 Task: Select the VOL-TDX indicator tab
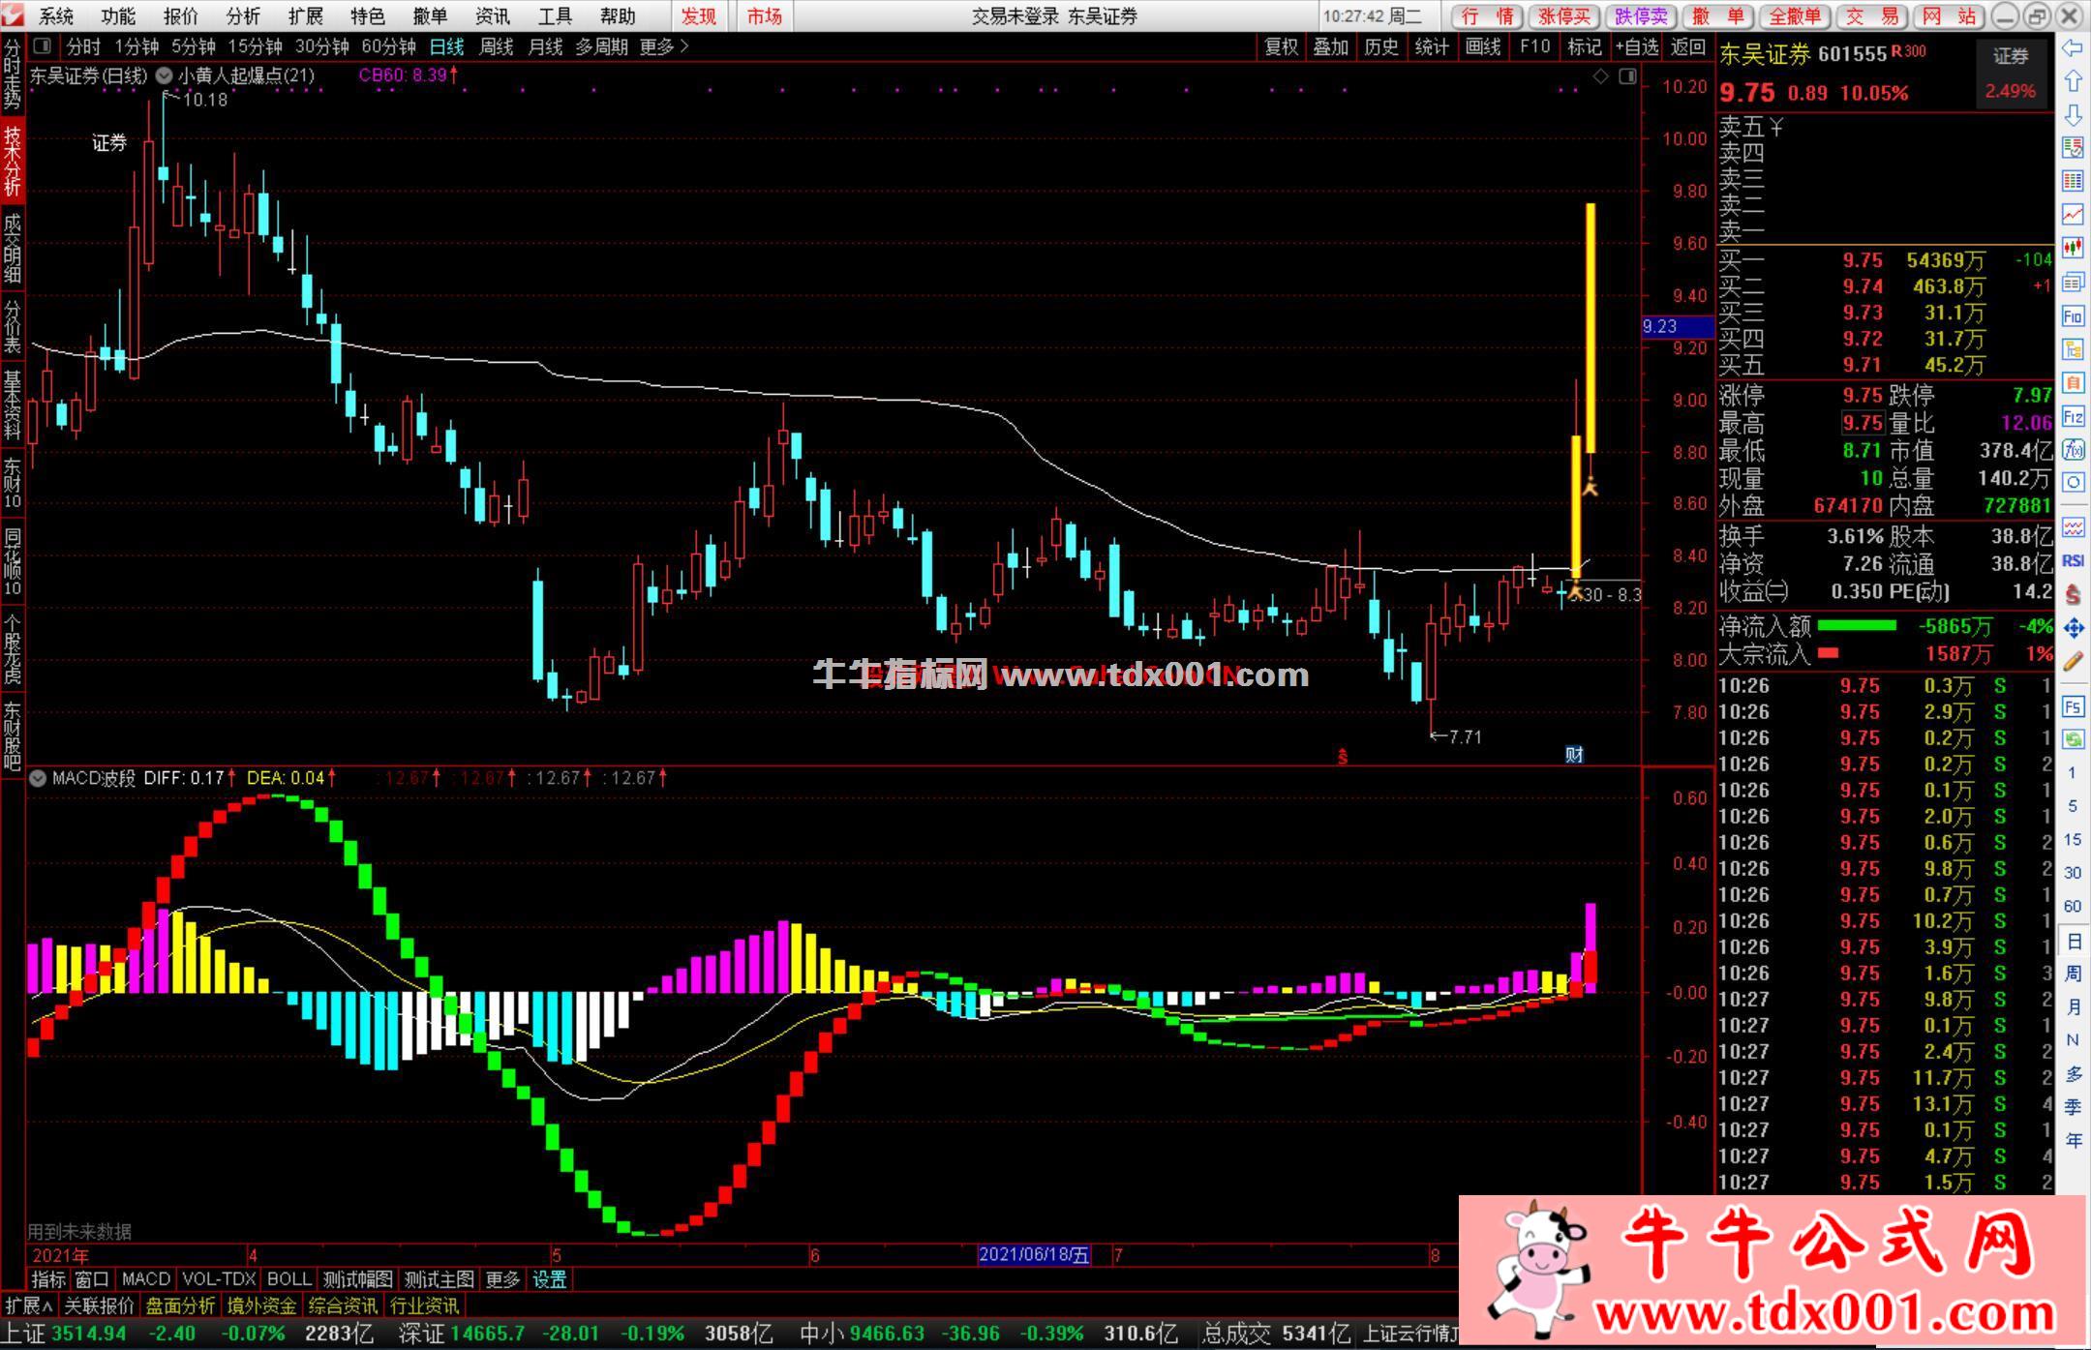click(x=219, y=1279)
